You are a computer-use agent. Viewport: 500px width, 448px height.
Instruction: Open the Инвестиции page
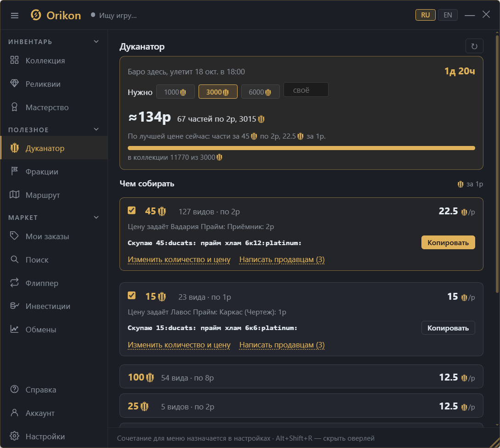click(54, 306)
